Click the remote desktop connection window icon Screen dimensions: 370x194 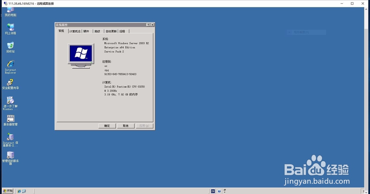(6, 4)
